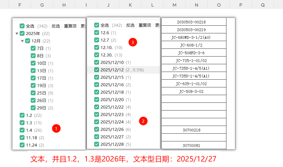Viewport: 283px width, 167px height.
Task: Click 反选 in the middle filter panel
Action: click(x=130, y=25)
